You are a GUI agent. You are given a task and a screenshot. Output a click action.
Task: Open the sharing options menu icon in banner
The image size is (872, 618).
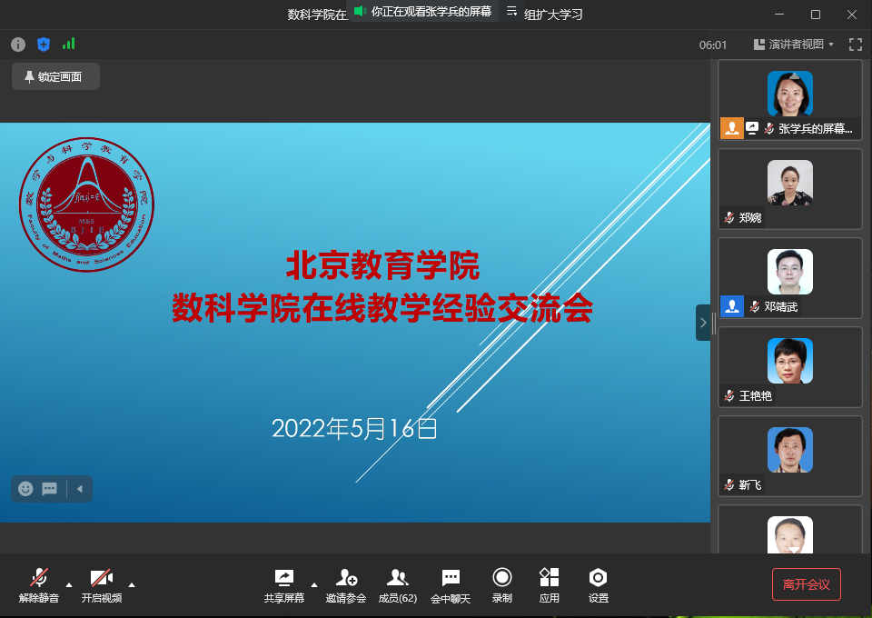pyautogui.click(x=511, y=11)
